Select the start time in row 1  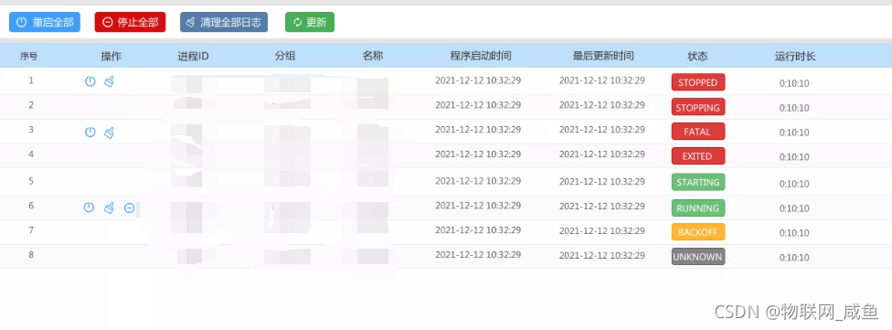coord(478,80)
